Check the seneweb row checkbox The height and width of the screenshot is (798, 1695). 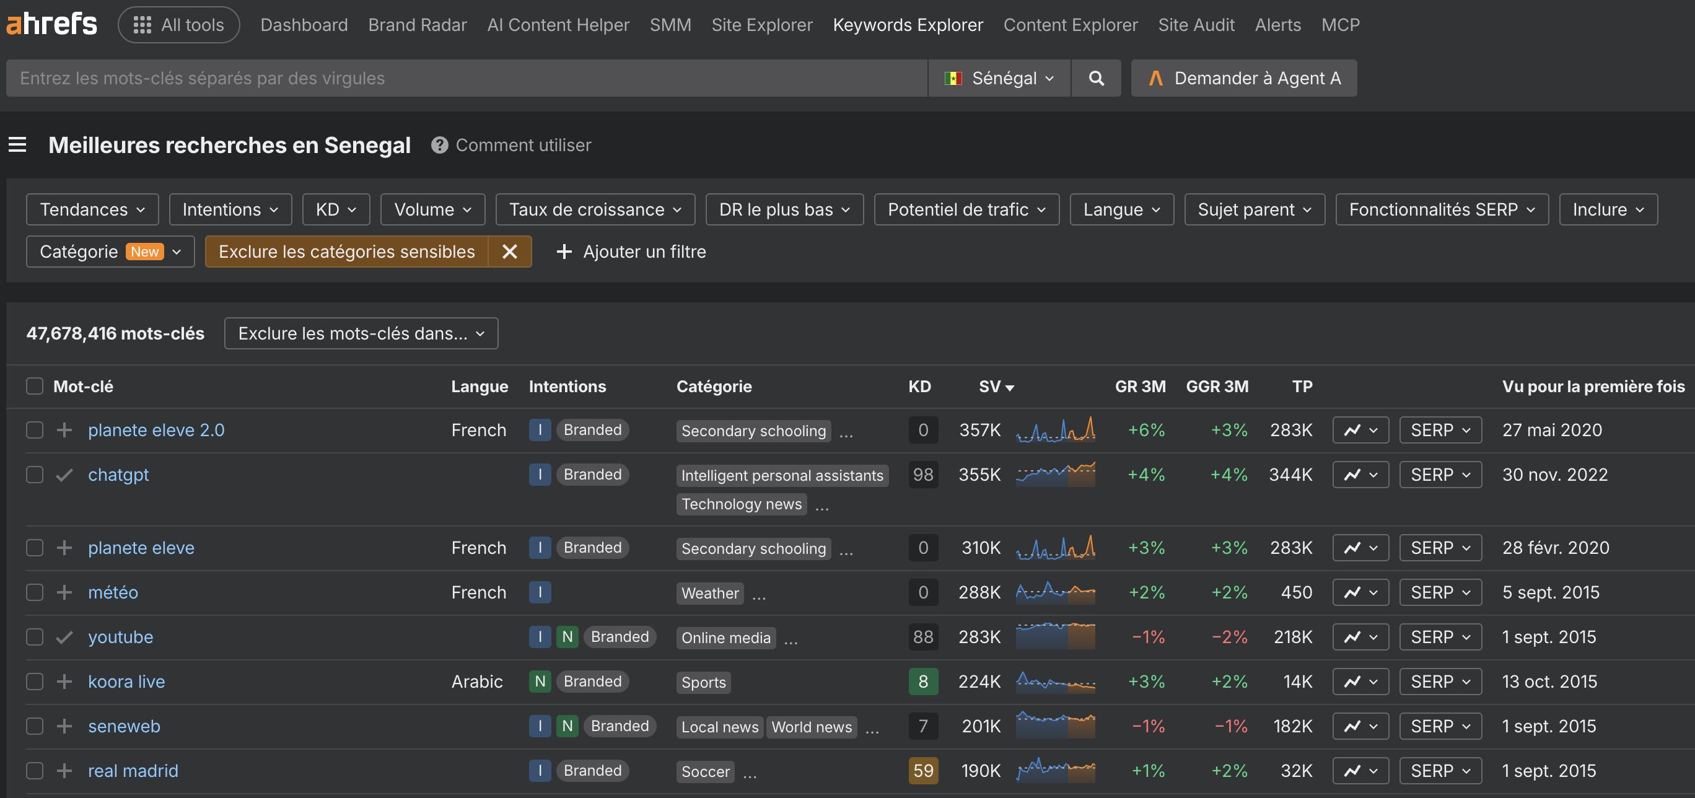click(34, 726)
